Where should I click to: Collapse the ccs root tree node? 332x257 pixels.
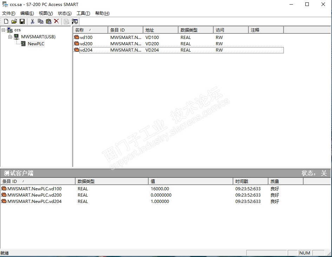[x=3, y=30]
